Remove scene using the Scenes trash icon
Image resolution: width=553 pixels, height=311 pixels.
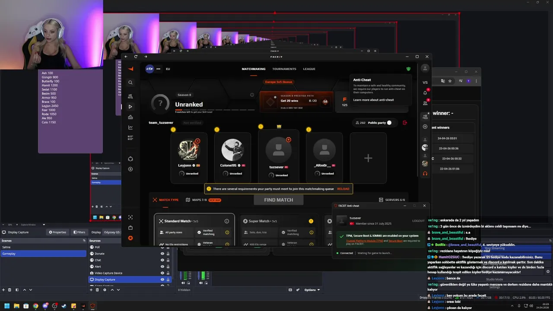pyautogui.click(x=10, y=290)
